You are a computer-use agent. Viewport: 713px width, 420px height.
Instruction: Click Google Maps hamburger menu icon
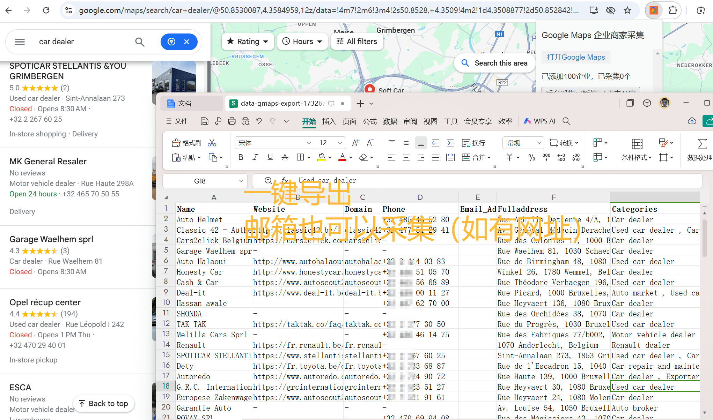pyautogui.click(x=20, y=42)
